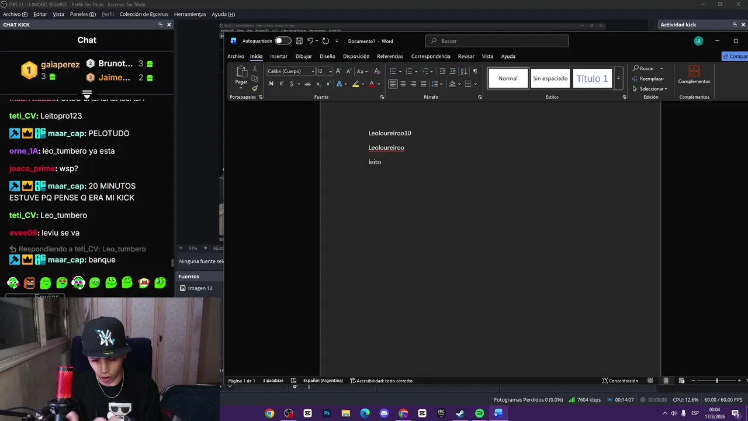
Task: Click the Spotify icon in taskbar
Action: [479, 413]
